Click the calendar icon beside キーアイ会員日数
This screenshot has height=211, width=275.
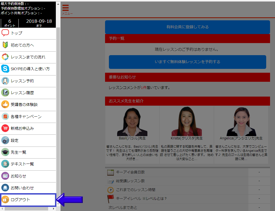tap(111, 172)
